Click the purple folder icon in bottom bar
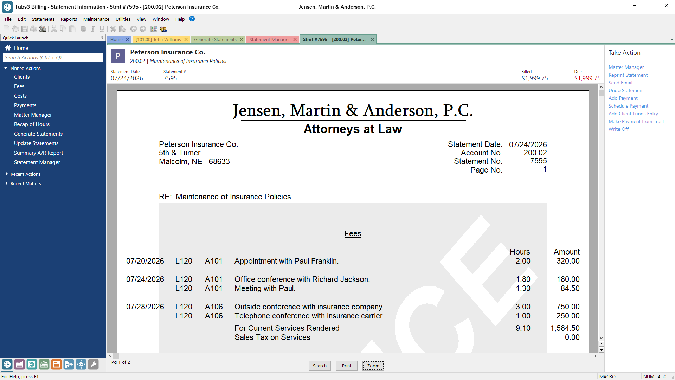This screenshot has width=675, height=380. 19,365
